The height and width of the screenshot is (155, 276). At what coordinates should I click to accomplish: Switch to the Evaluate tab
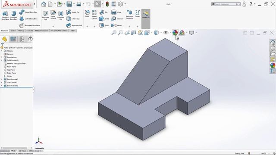pos(30,31)
